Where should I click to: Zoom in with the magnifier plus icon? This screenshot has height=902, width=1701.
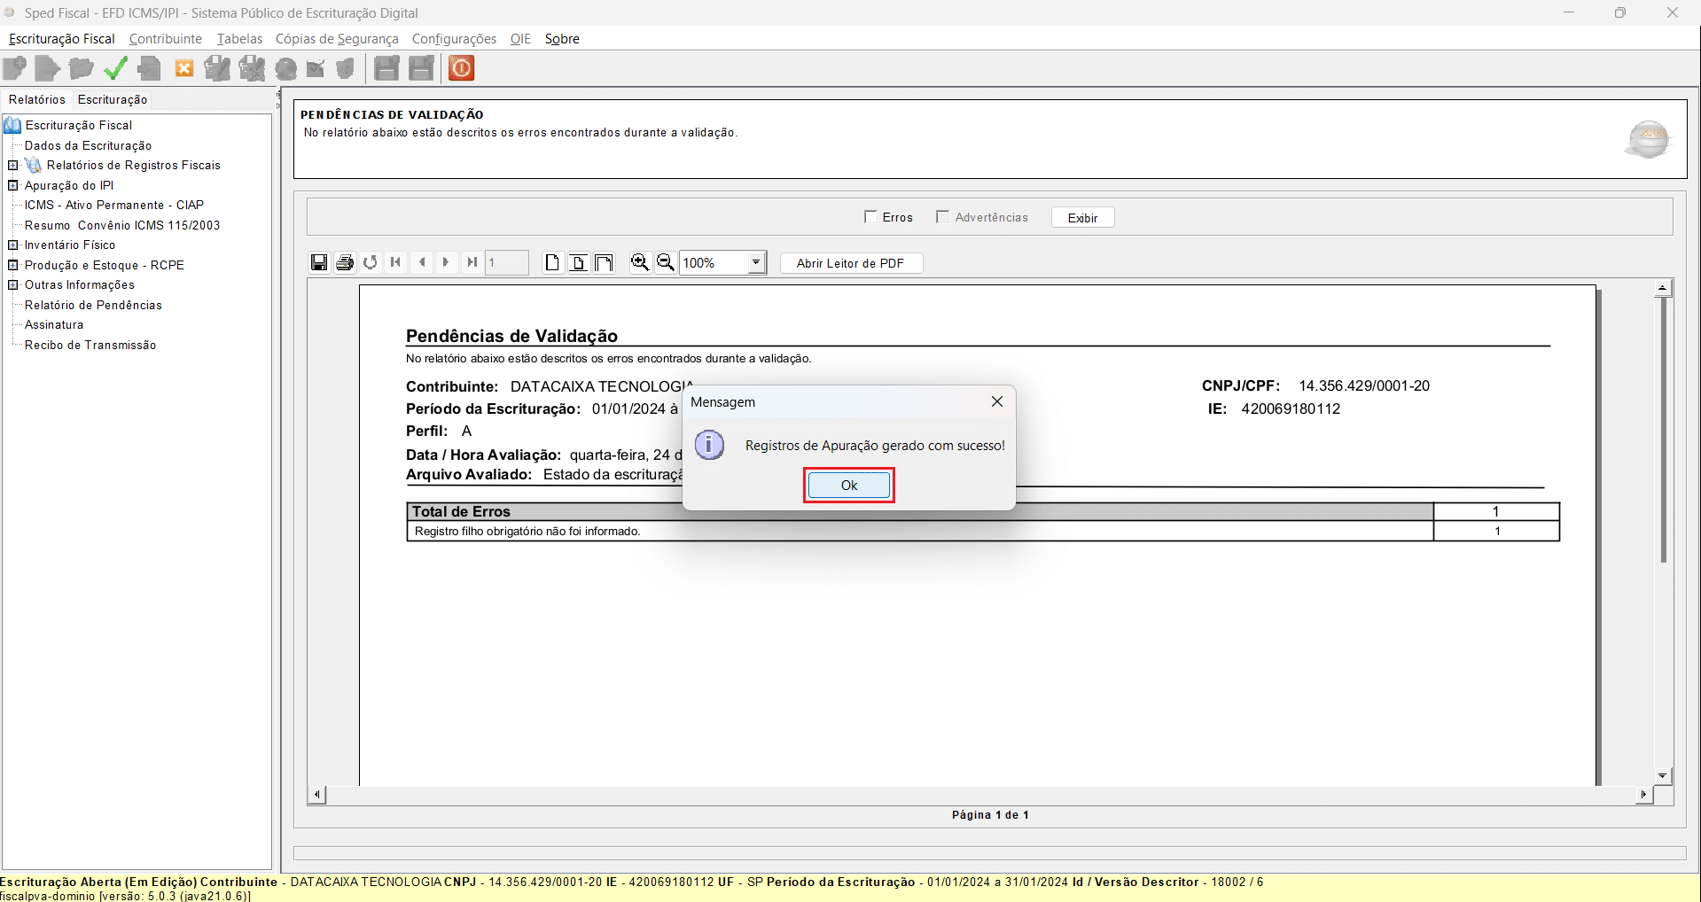(x=639, y=262)
